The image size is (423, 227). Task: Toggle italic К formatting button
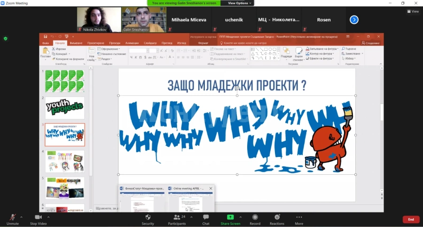pos(136,57)
